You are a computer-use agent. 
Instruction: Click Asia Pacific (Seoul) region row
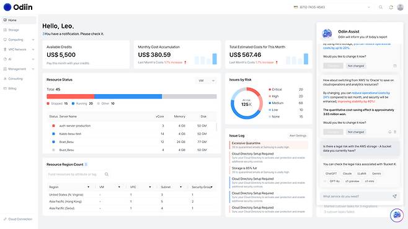(x=131, y=208)
